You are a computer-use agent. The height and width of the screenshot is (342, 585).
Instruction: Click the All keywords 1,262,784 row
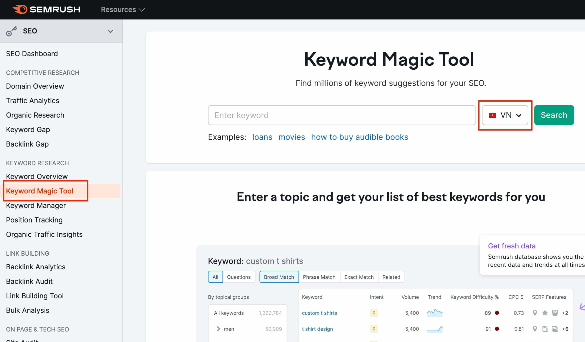(x=248, y=313)
